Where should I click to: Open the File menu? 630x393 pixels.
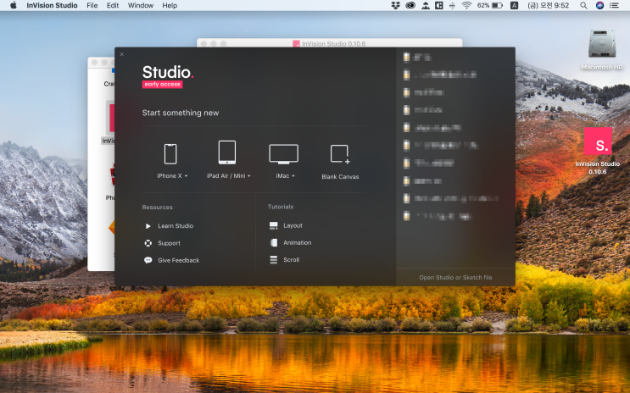coord(92,5)
